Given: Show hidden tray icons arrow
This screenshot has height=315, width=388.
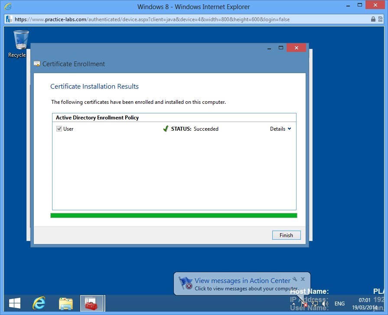Looking at the screenshot, I should [x=294, y=304].
